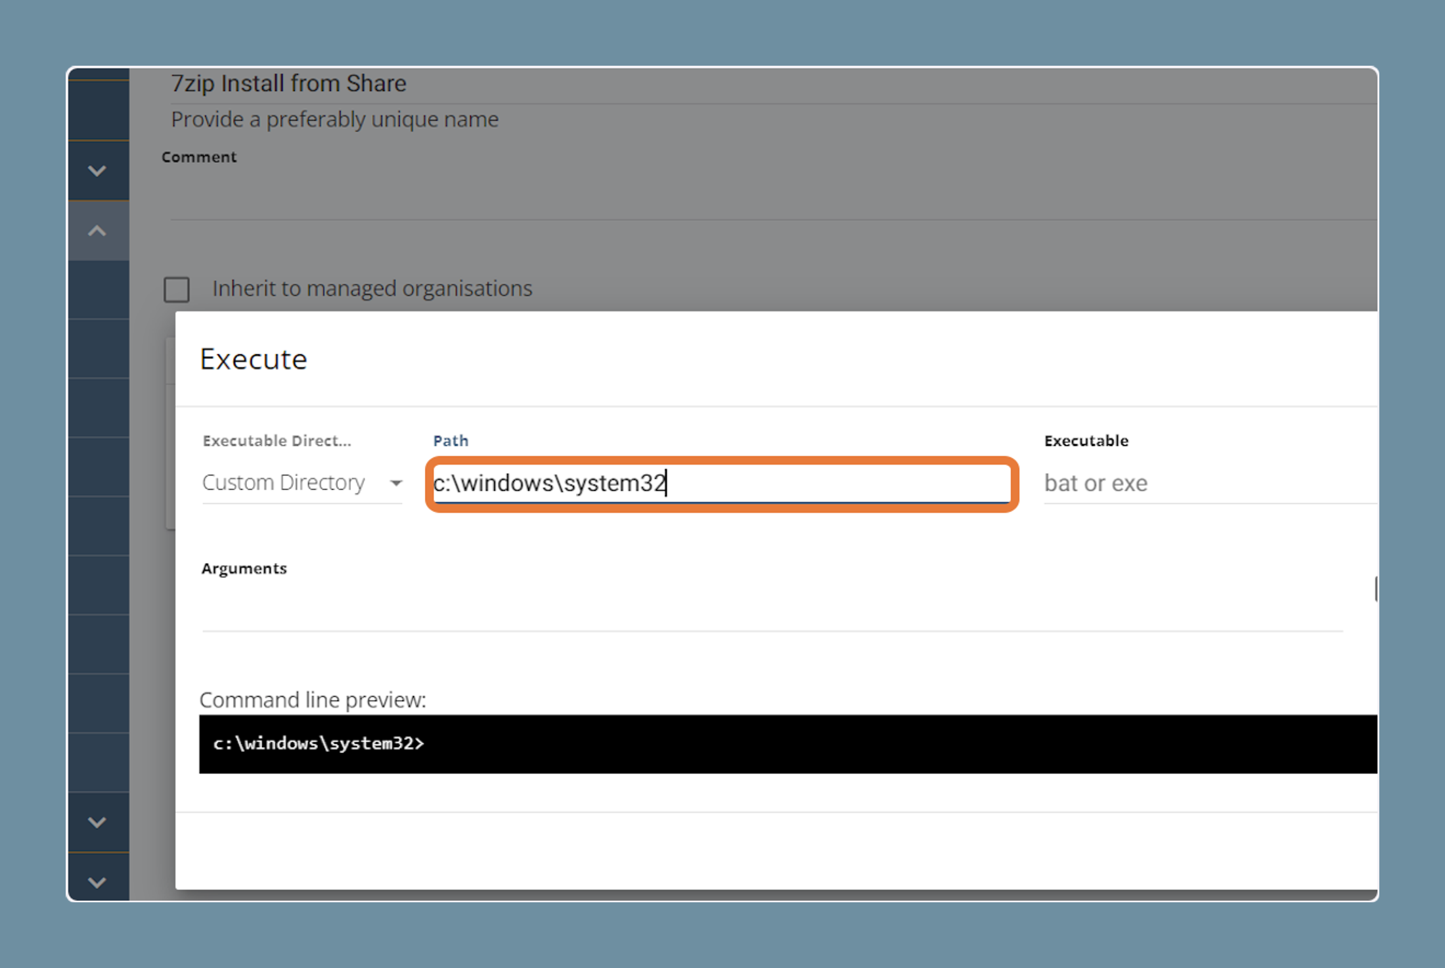Tick Inherit to managed organisations checkbox
Viewport: 1445px width, 968px height.
[x=177, y=289]
